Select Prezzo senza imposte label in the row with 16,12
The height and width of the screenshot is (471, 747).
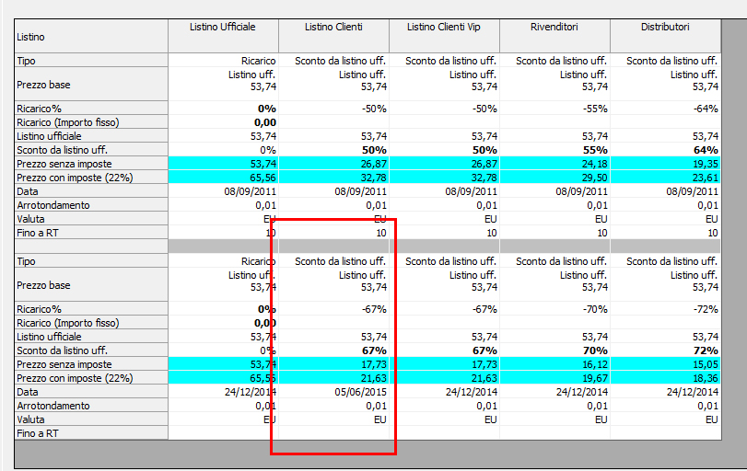tap(91, 364)
